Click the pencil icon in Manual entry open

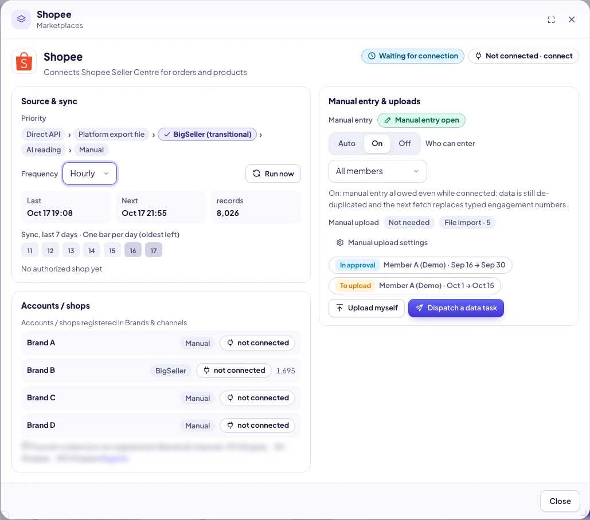coord(387,120)
